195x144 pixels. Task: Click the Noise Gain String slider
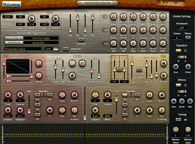[91, 71]
